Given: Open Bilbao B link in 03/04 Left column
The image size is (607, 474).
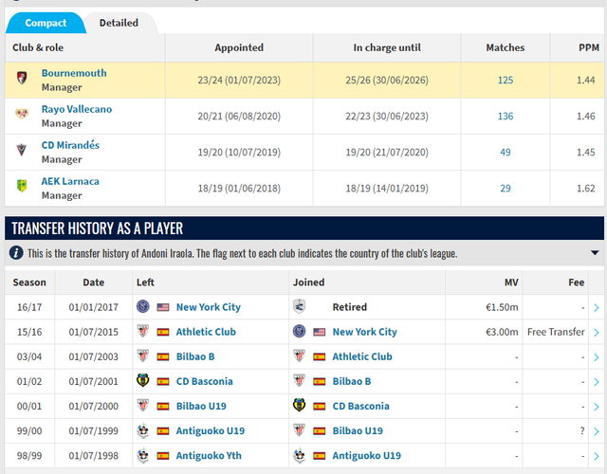Looking at the screenshot, I should 195,356.
